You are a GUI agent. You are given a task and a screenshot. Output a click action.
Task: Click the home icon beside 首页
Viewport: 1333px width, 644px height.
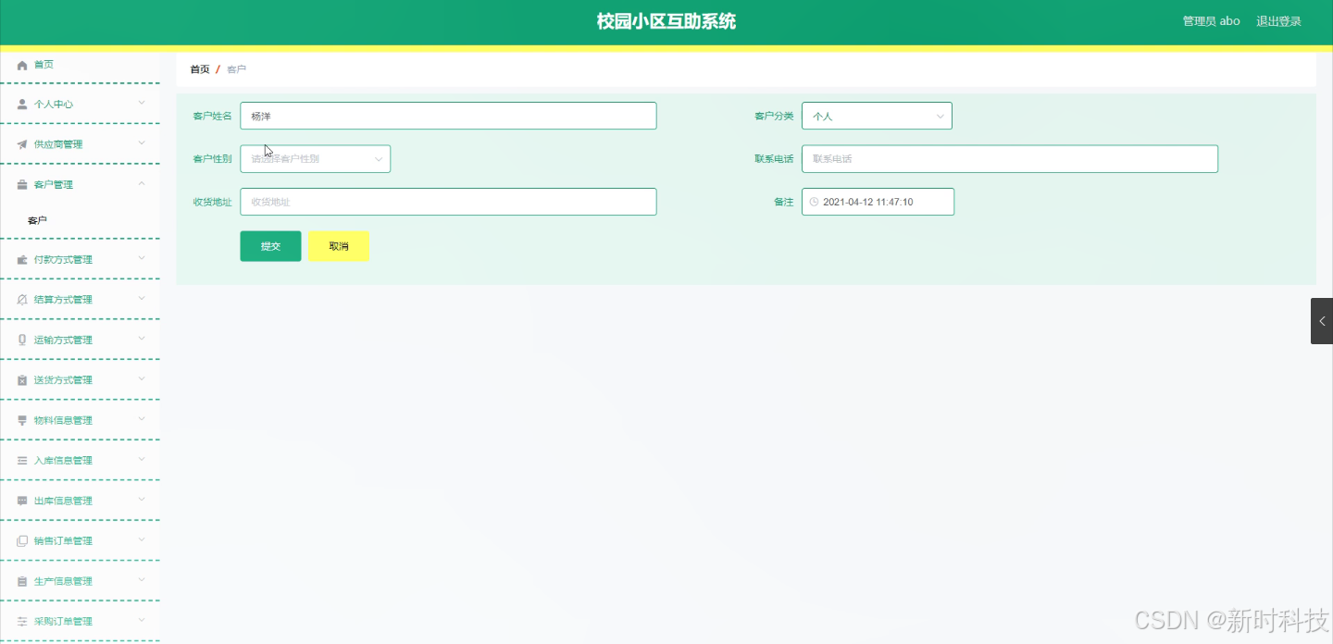pyautogui.click(x=21, y=64)
